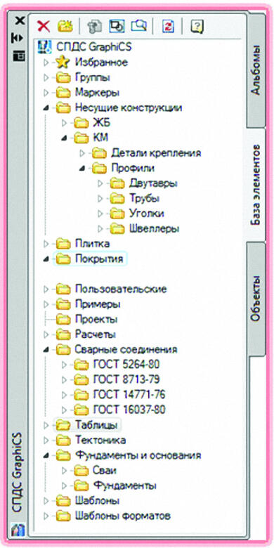Image resolution: width=274 pixels, height=548 pixels.
Task: Click the folder icon of Проекты
Action: [63, 319]
